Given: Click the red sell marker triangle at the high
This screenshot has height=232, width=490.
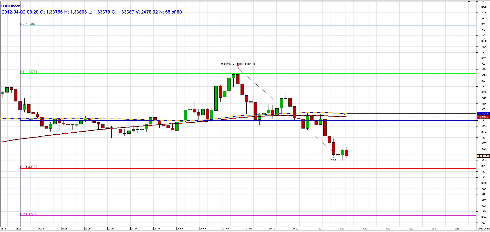Looking at the screenshot, I should 238,66.
